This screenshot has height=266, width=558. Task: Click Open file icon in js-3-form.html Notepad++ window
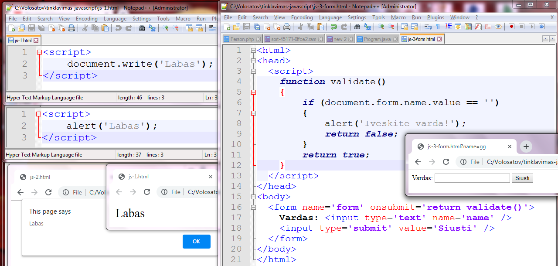click(x=236, y=27)
